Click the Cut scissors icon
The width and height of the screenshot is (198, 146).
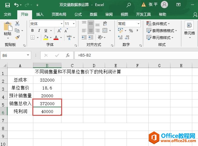click(17, 24)
